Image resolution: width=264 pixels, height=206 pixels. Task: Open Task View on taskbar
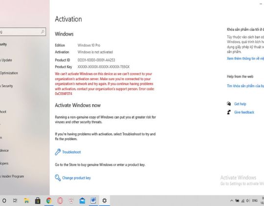point(15,201)
